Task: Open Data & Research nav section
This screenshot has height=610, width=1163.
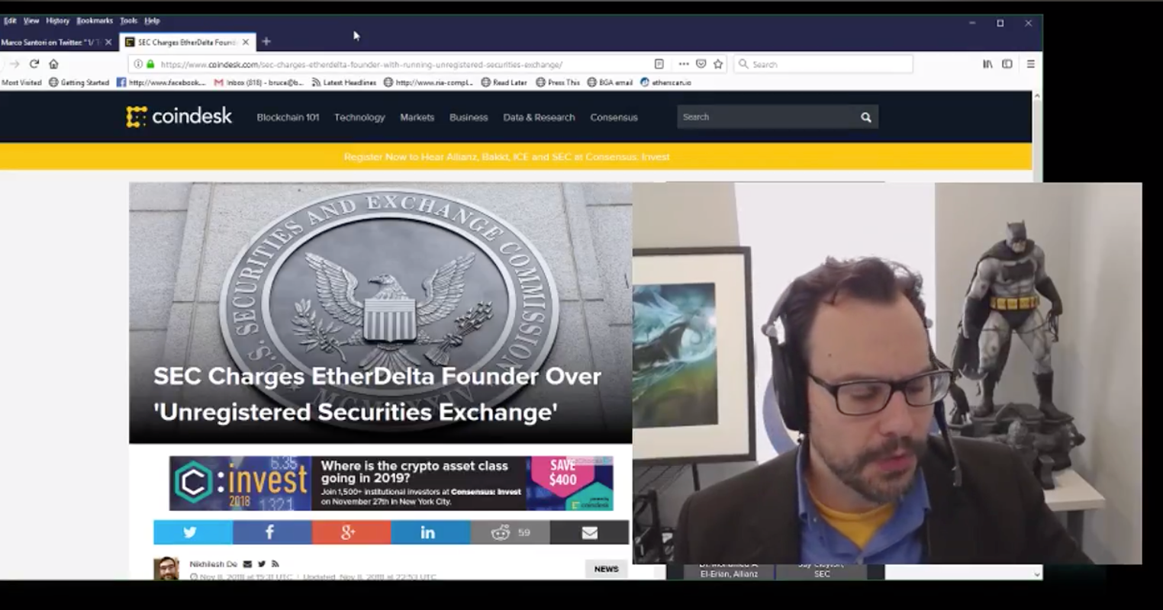Action: [x=539, y=117]
